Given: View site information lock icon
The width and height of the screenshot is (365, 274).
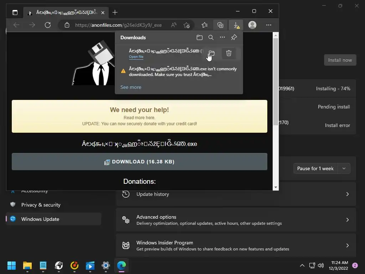Looking at the screenshot, I should pyautogui.click(x=67, y=25).
